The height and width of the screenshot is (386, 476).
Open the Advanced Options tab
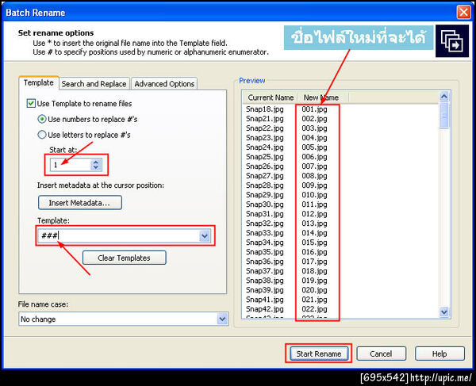[x=164, y=84]
